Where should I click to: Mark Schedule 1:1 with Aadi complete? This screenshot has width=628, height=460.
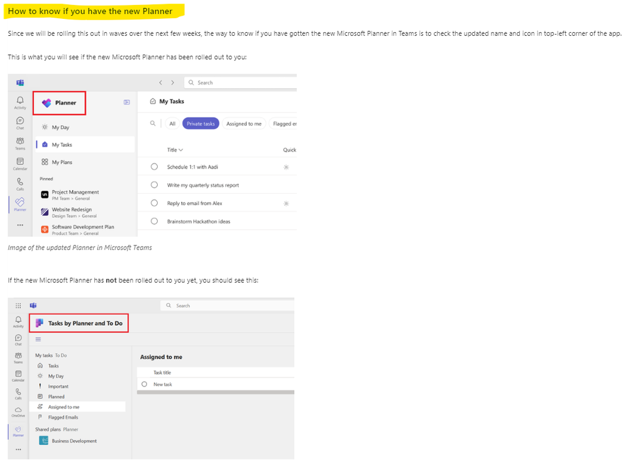pos(154,166)
